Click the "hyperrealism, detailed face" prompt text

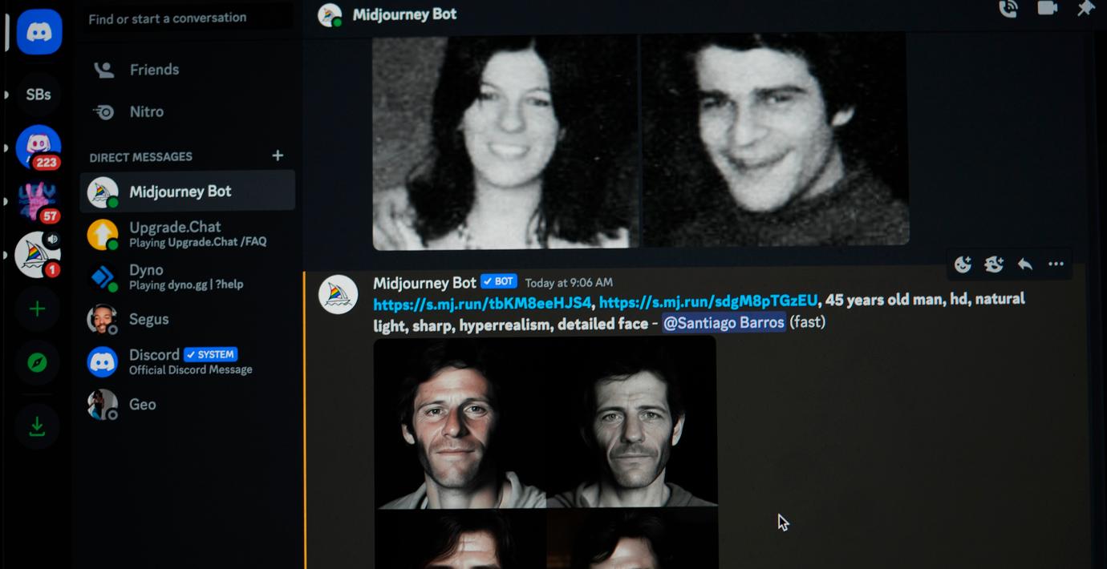click(x=553, y=324)
